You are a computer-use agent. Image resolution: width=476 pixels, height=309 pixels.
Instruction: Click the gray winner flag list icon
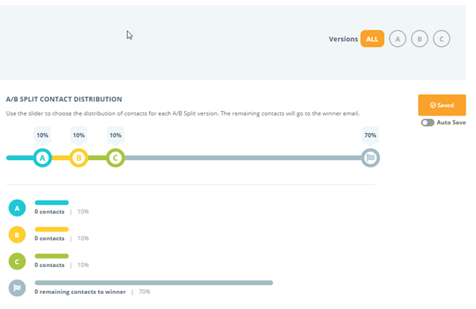[x=17, y=288]
